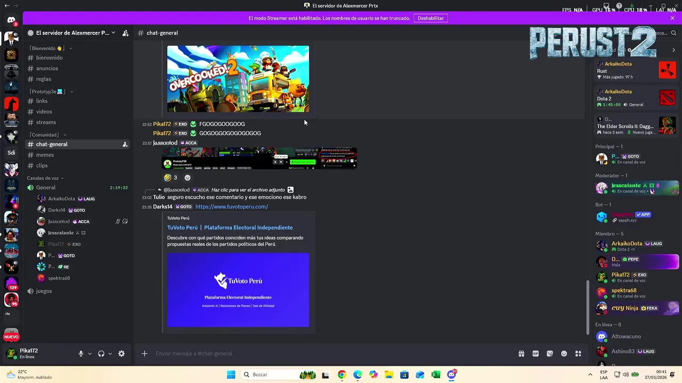Select the anuncios channel

tap(77, 69)
